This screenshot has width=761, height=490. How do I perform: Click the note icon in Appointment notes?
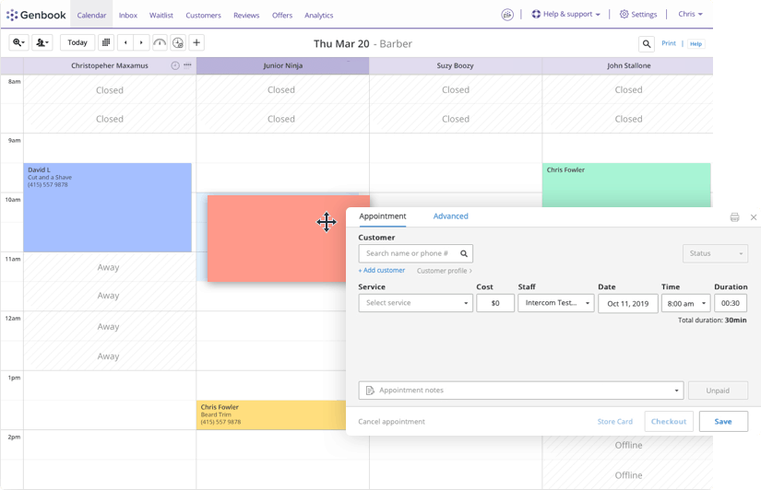(370, 391)
